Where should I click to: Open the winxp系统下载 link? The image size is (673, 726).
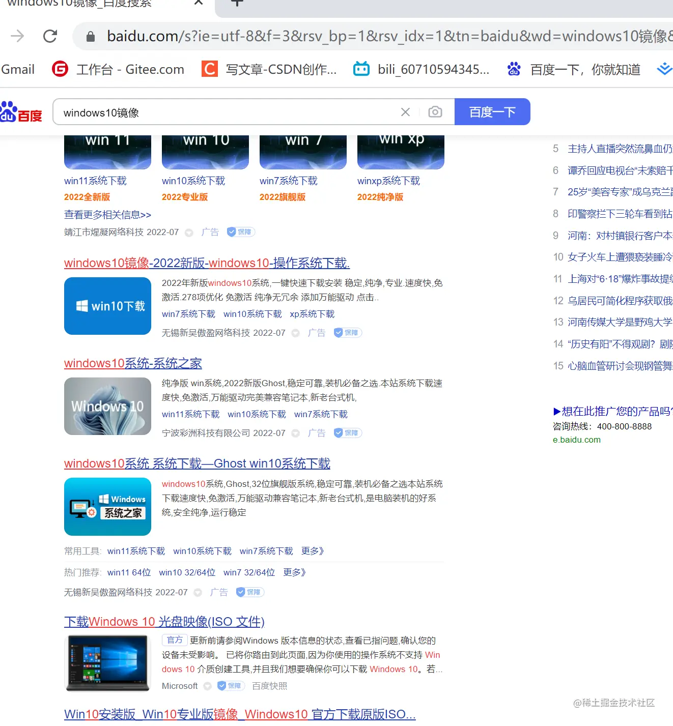tap(388, 181)
